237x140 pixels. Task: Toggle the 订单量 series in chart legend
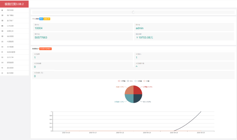121,81
